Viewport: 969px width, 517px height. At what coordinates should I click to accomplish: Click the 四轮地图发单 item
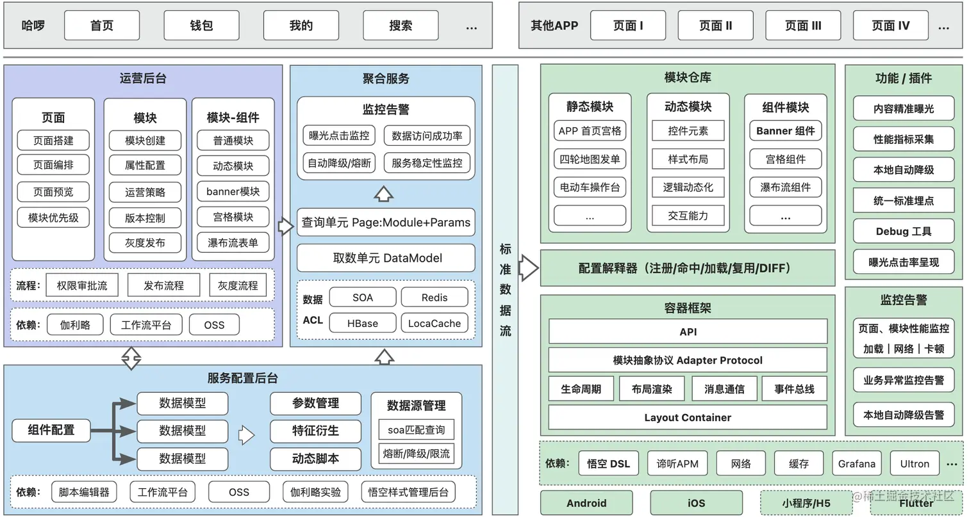coord(590,159)
